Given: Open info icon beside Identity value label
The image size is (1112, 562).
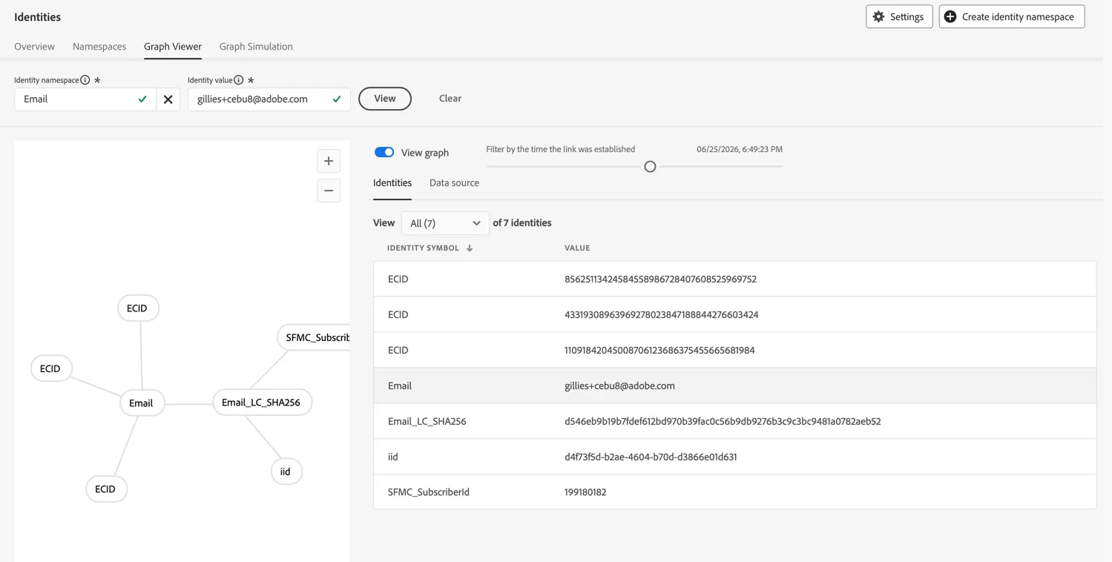Looking at the screenshot, I should point(239,80).
